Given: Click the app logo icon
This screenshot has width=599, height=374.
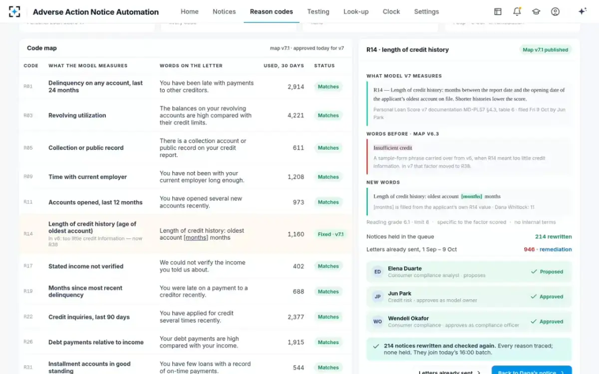Looking at the screenshot, I should click(x=15, y=11).
